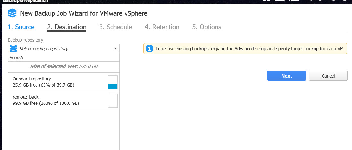Click the remote_back empty usage bar
The image size is (352, 150).
coord(113,100)
